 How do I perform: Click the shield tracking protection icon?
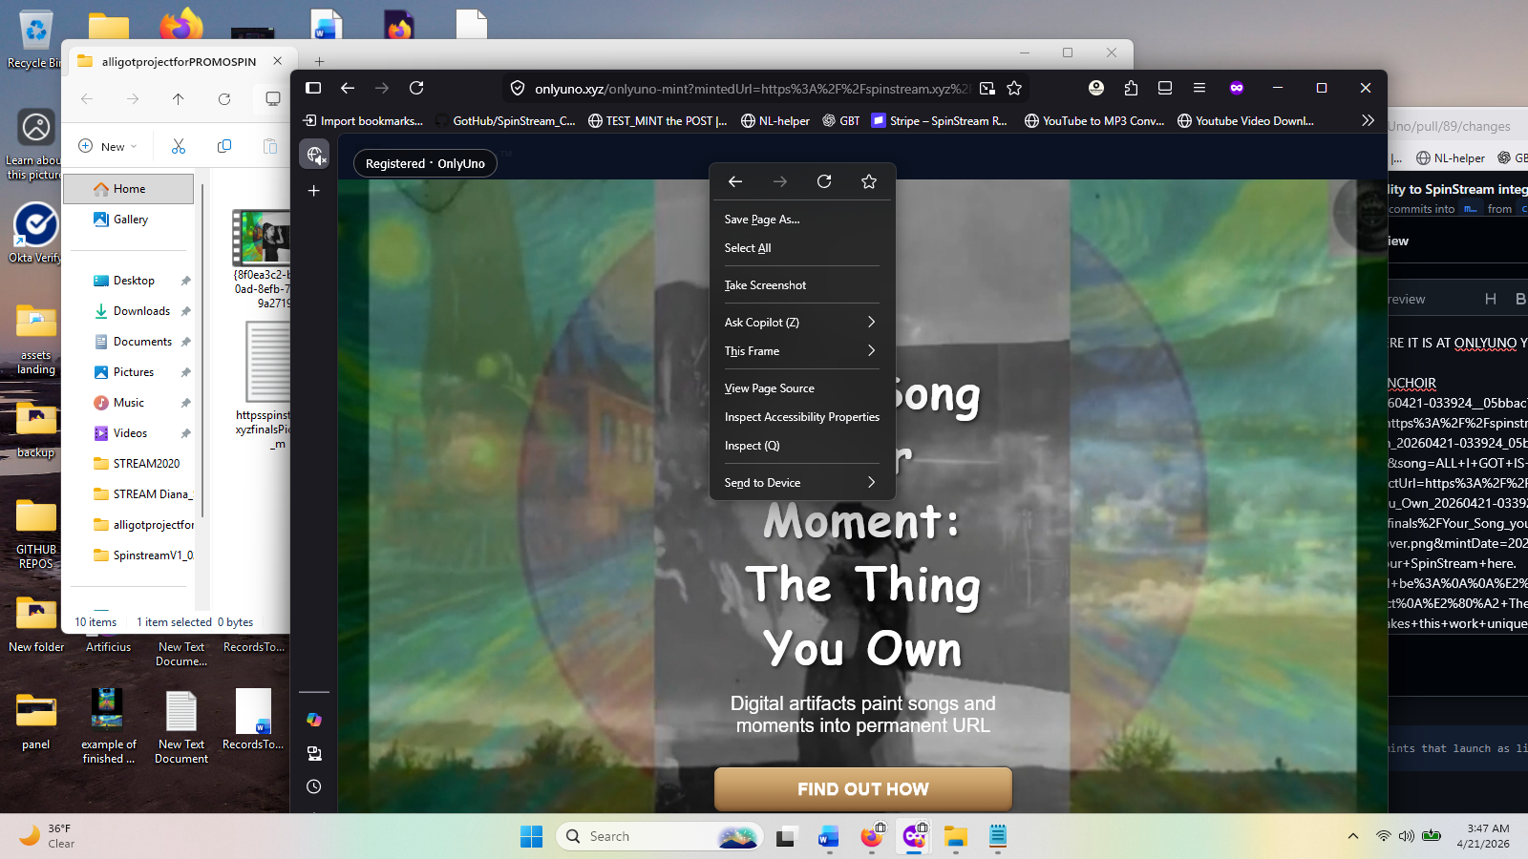click(x=518, y=88)
